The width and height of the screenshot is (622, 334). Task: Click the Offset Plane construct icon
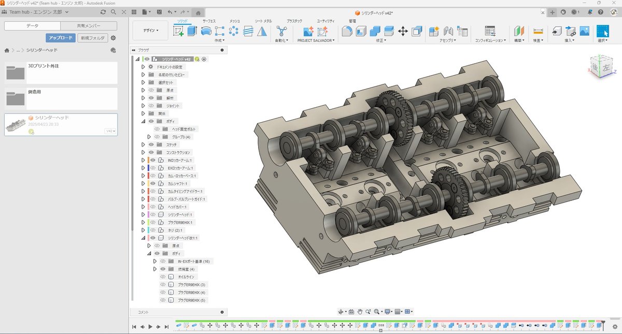coord(519,31)
